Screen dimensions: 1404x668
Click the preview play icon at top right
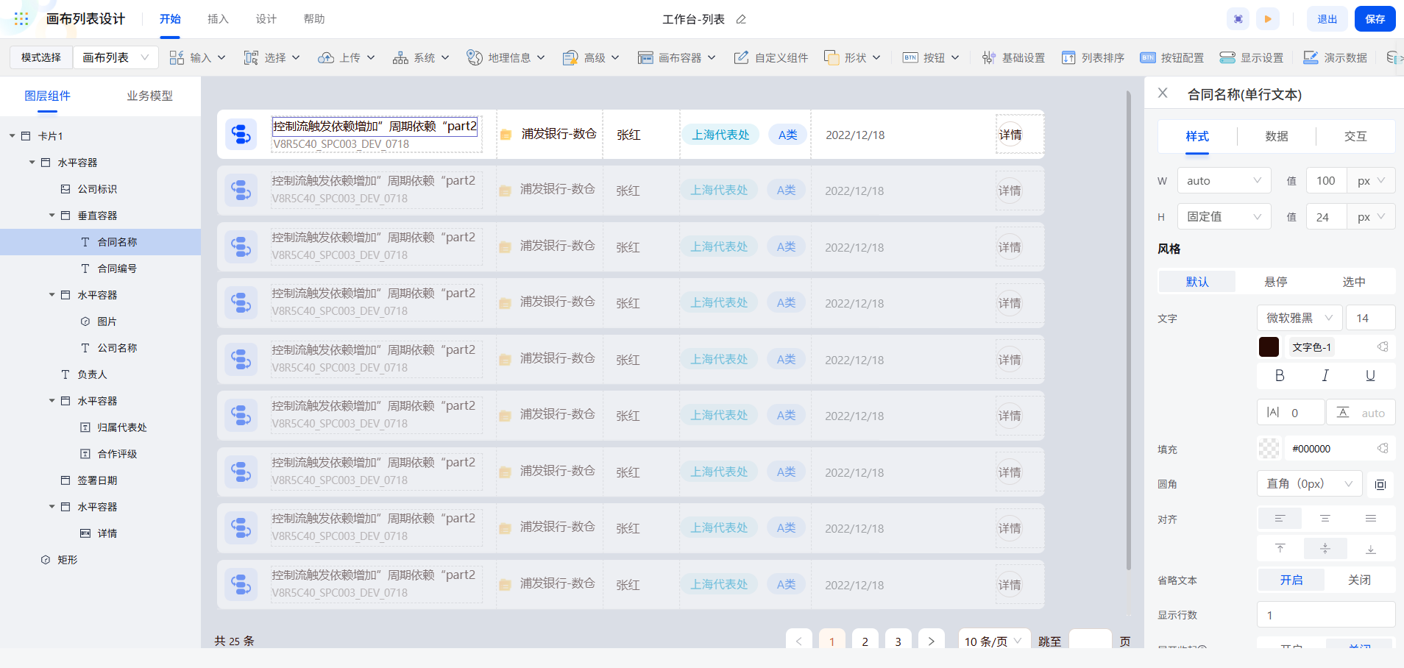1268,18
